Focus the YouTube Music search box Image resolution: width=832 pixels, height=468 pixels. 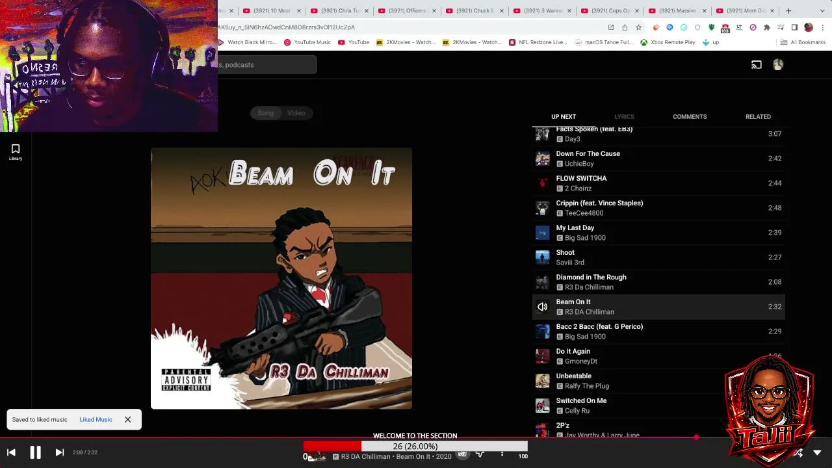(x=267, y=64)
